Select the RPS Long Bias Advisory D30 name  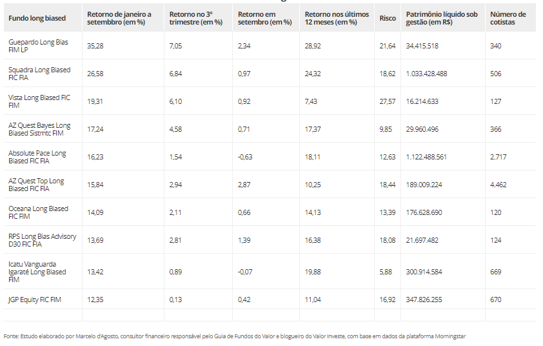(x=42, y=240)
